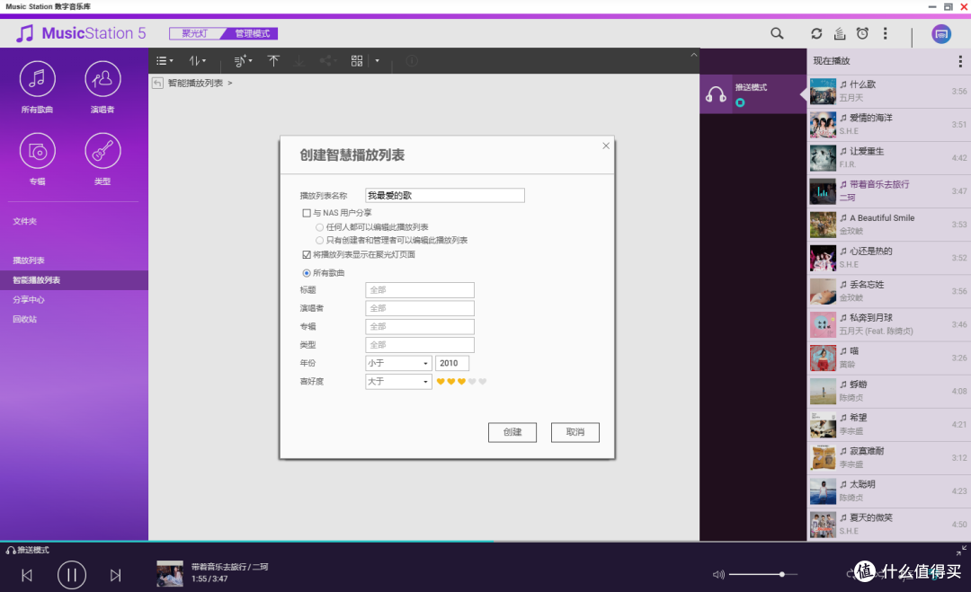The width and height of the screenshot is (971, 592).
Task: Click the 创建 button
Action: coord(512,432)
